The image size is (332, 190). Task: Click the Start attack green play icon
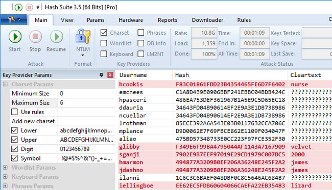15,37
